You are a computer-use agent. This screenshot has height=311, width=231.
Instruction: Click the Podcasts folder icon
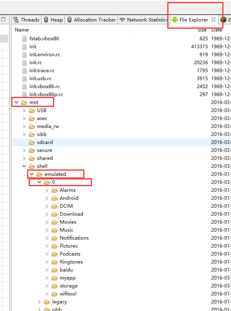[x=55, y=254]
